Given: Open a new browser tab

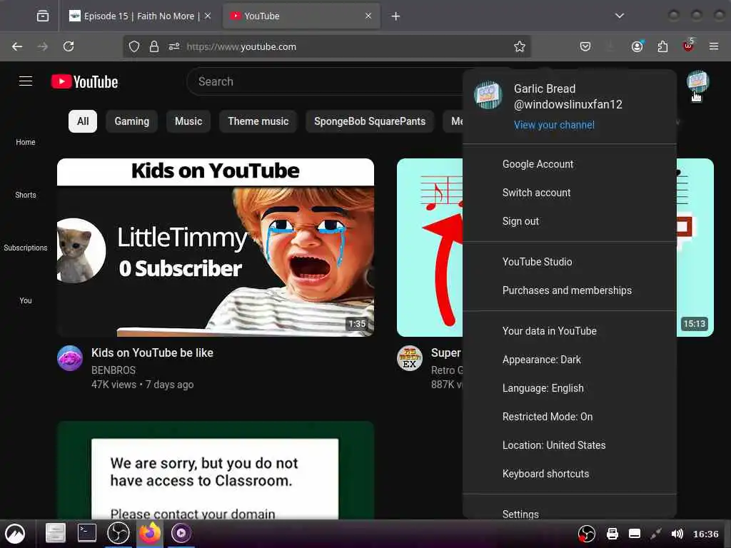Looking at the screenshot, I should click(x=395, y=16).
